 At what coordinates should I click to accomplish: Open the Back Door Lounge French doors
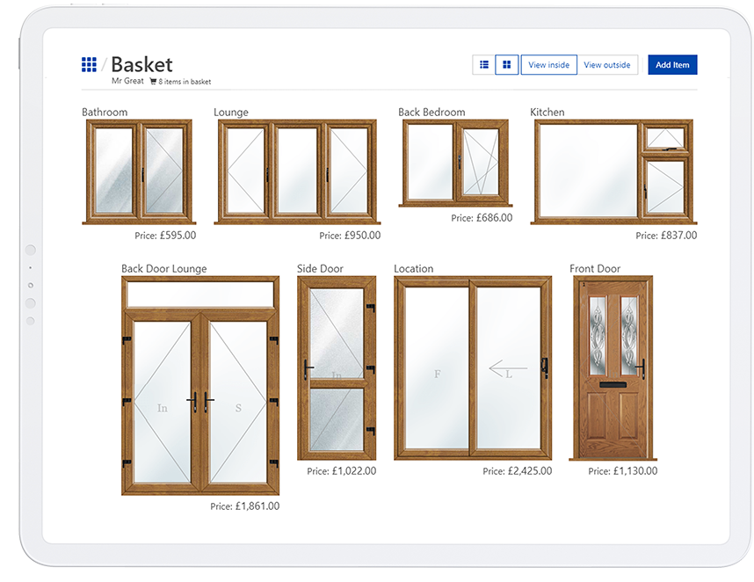click(200, 387)
